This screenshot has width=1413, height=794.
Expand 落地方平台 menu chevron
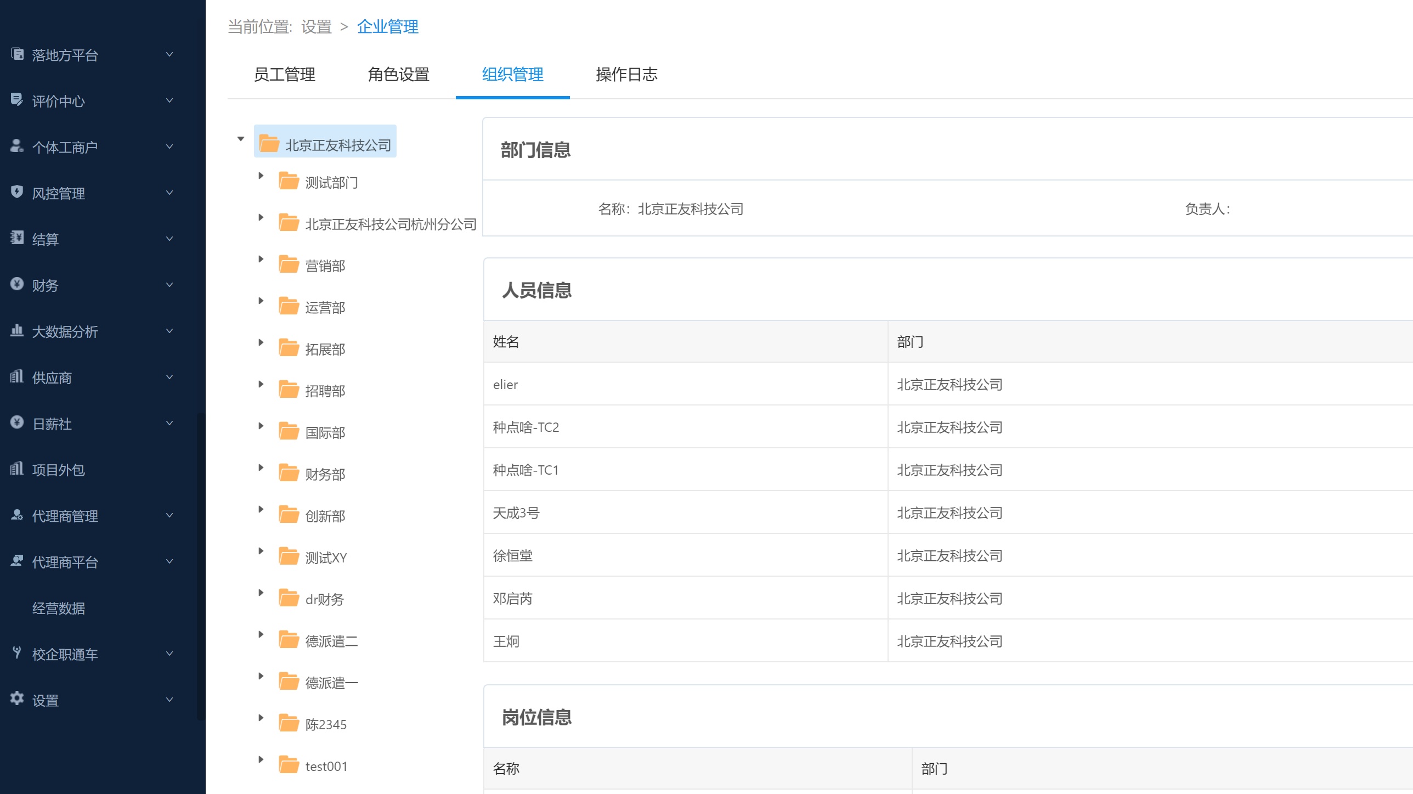[x=169, y=54]
